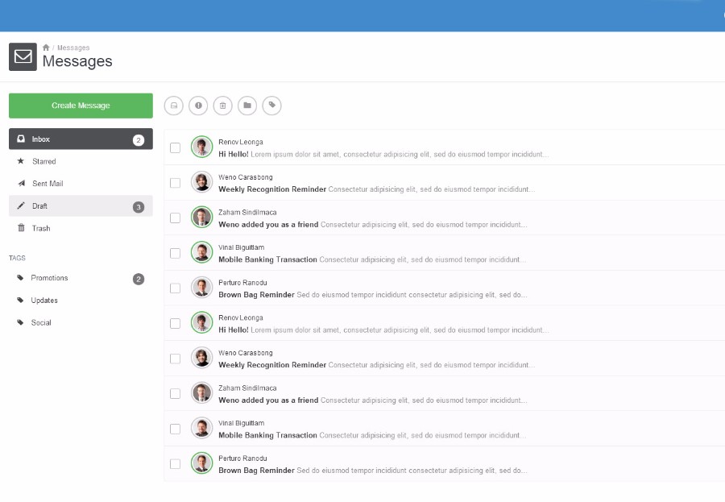The image size is (725, 502).
Task: Click the Create Message button
Action: click(x=81, y=106)
